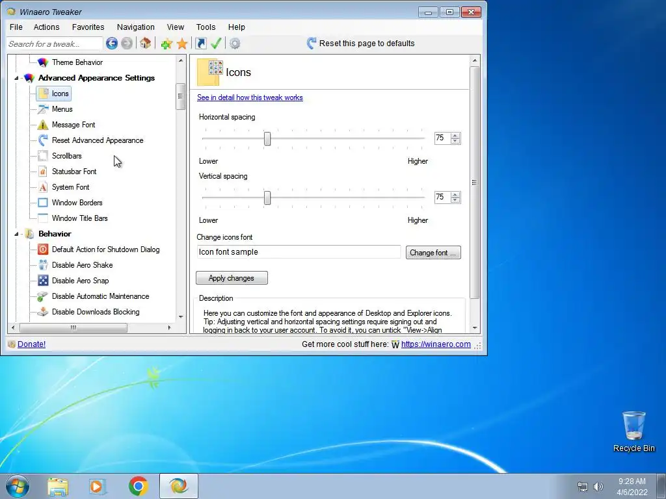Viewport: 666px width, 499px height.
Task: Select the Menus tree icon
Action: (x=43, y=109)
